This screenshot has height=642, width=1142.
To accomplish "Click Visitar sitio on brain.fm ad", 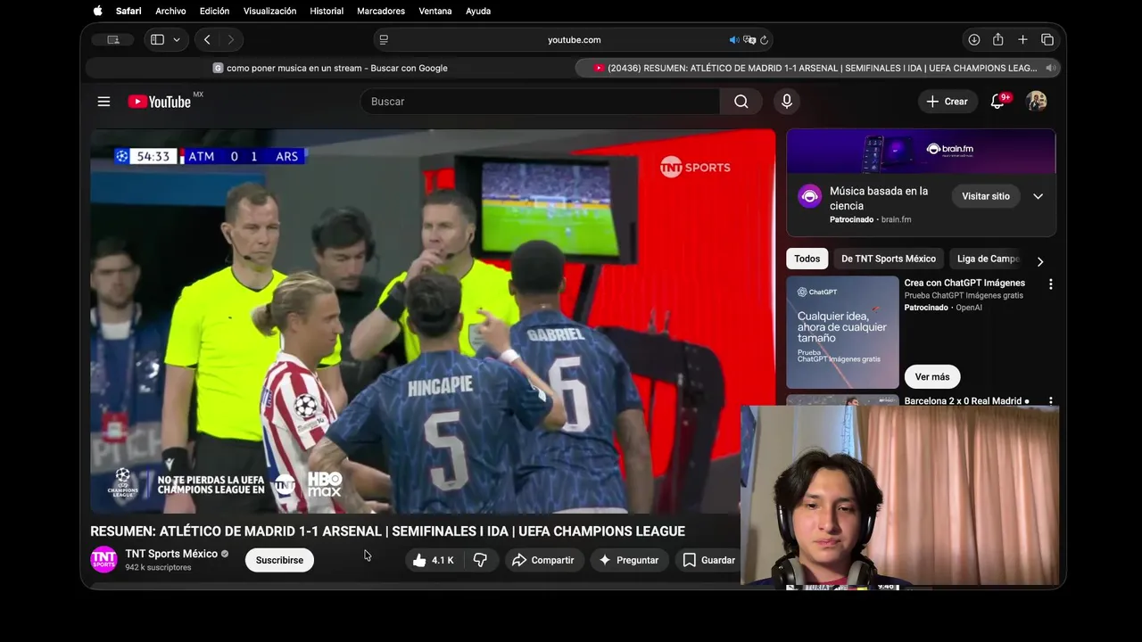I will [986, 196].
